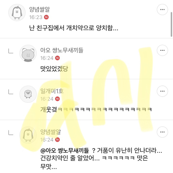Tap the N badge on 양념쌀알's bottom reply
This screenshot has height=173, width=173.
click(57, 139)
